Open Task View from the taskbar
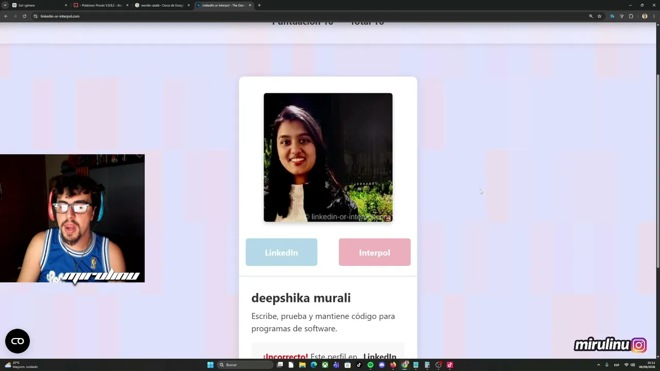The width and height of the screenshot is (660, 371). (280, 365)
